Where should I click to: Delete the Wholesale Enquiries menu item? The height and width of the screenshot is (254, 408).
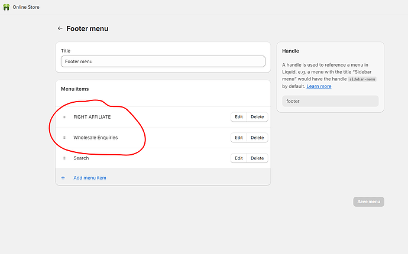coord(257,138)
